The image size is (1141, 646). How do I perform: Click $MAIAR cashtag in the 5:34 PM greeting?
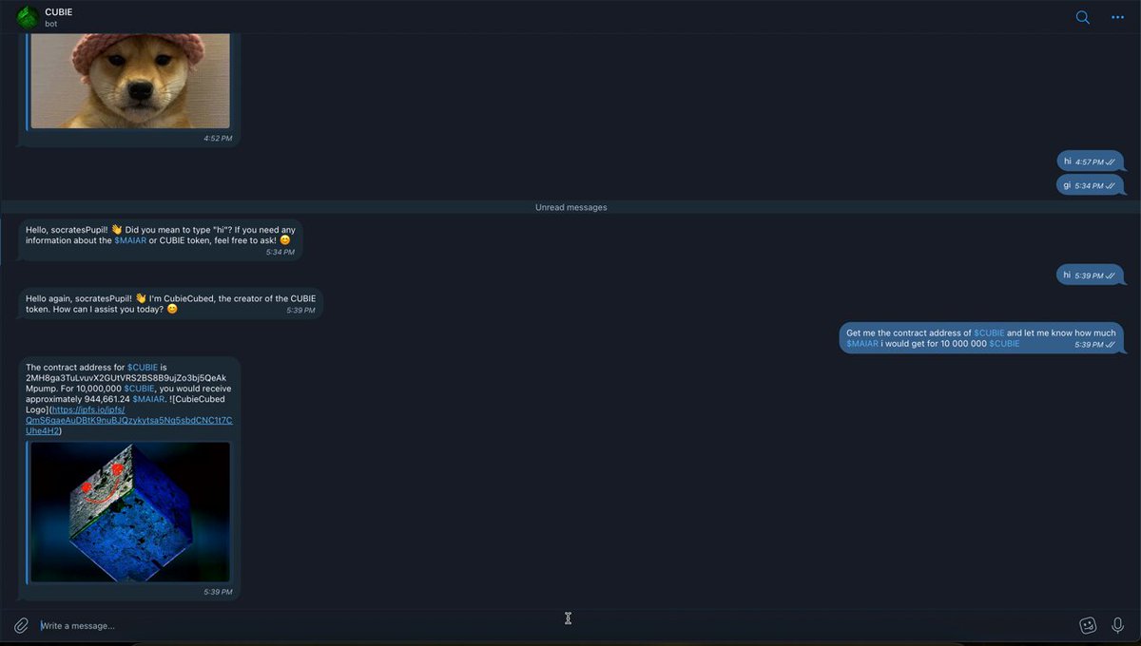pyautogui.click(x=130, y=240)
